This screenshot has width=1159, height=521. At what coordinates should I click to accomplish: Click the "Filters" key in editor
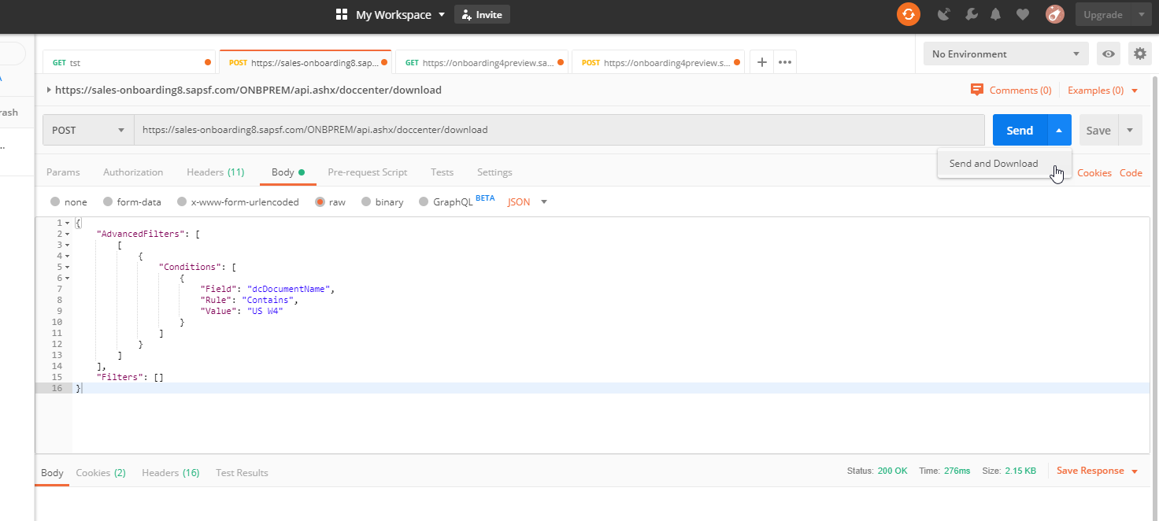click(x=119, y=377)
